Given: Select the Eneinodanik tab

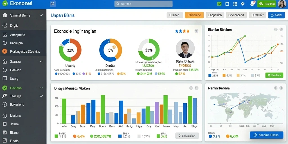Looking at the screenshot, I should pos(236,15).
